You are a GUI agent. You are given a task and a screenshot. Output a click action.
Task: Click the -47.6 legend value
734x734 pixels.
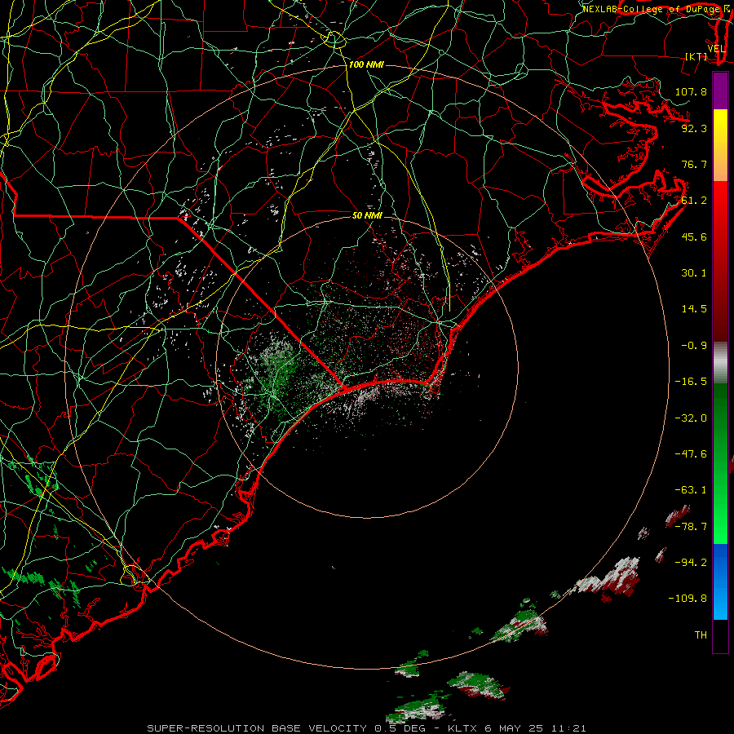[691, 454]
